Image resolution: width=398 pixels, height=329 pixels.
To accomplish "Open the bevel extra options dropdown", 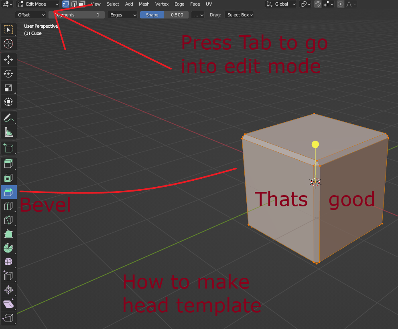I will click(198, 15).
